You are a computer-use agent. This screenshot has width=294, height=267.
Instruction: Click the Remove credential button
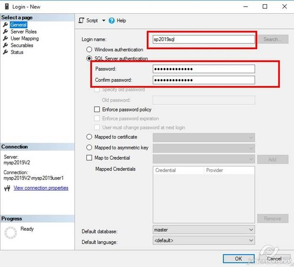(x=273, y=218)
